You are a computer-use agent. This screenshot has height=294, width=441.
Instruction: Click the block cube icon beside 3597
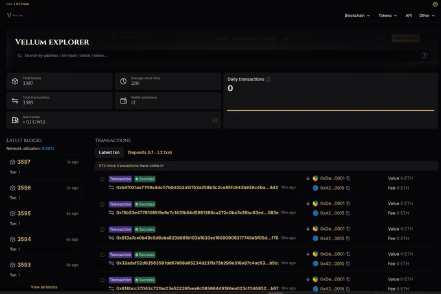pos(12,162)
